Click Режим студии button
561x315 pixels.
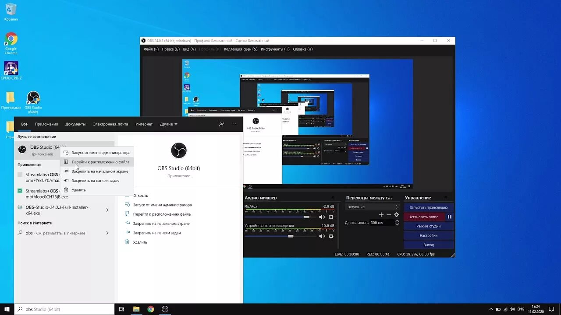(429, 226)
